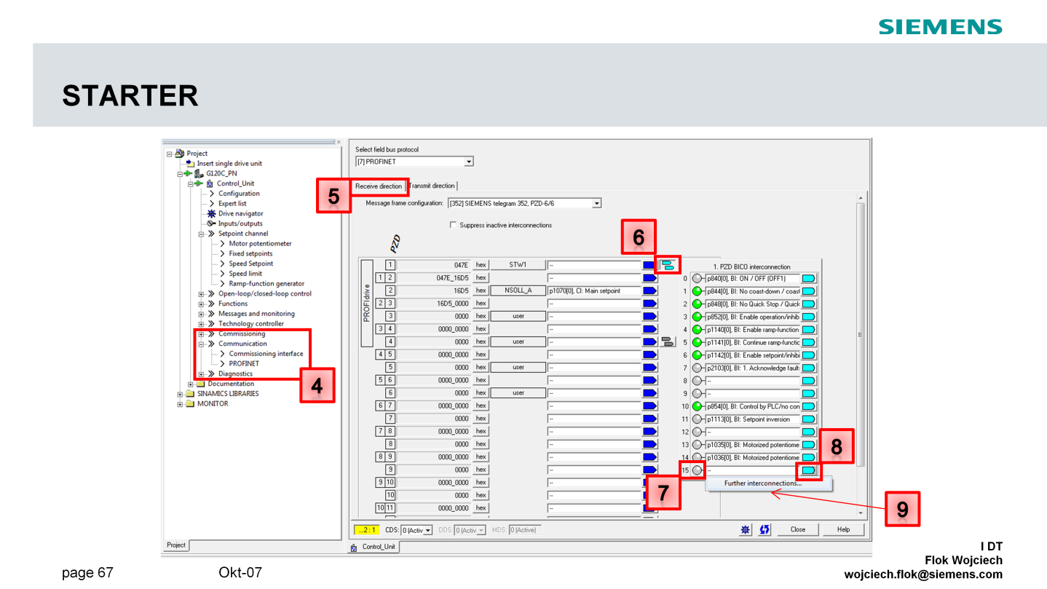Select the Control_Unit tab at bottom
This screenshot has height=589, width=1047.
[x=373, y=547]
